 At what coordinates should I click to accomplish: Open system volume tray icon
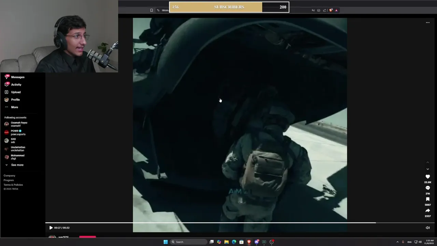pos(420,242)
